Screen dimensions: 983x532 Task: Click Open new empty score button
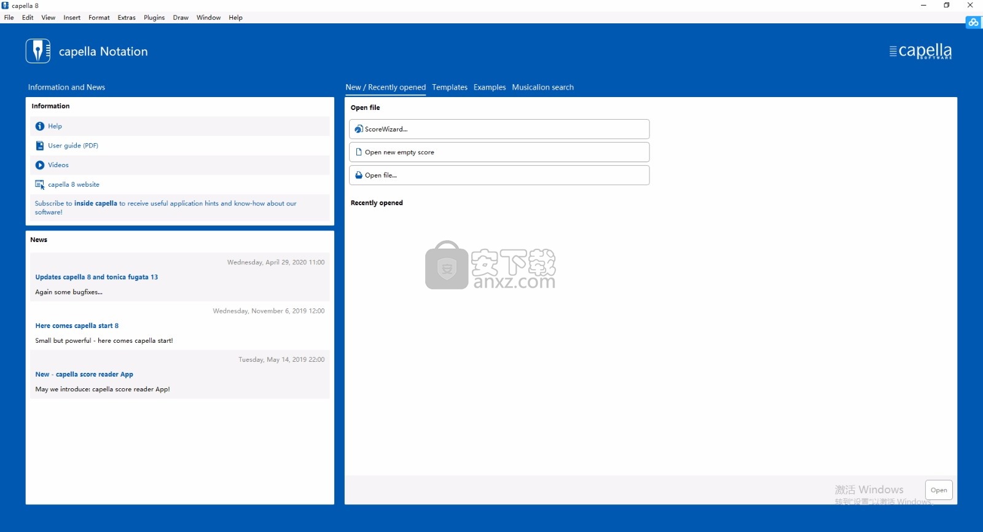pyautogui.click(x=499, y=152)
